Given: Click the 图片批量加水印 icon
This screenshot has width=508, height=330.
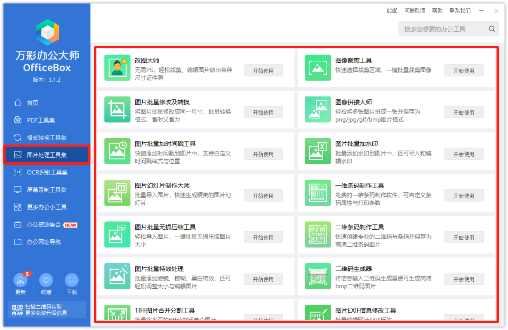Looking at the screenshot, I should (318, 151).
